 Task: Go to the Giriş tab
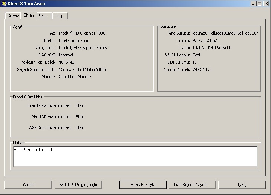coord(60,16)
